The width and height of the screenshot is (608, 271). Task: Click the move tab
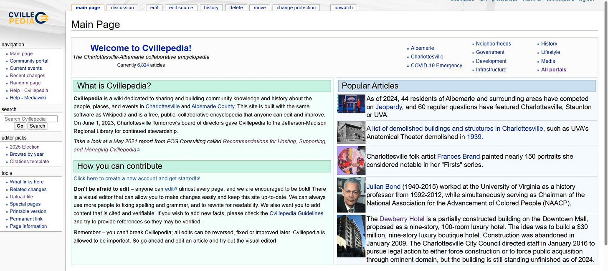click(x=259, y=8)
